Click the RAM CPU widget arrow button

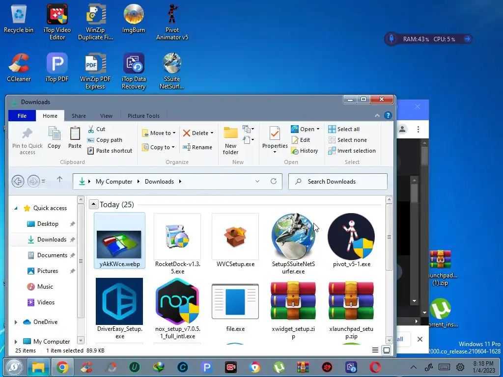467,39
